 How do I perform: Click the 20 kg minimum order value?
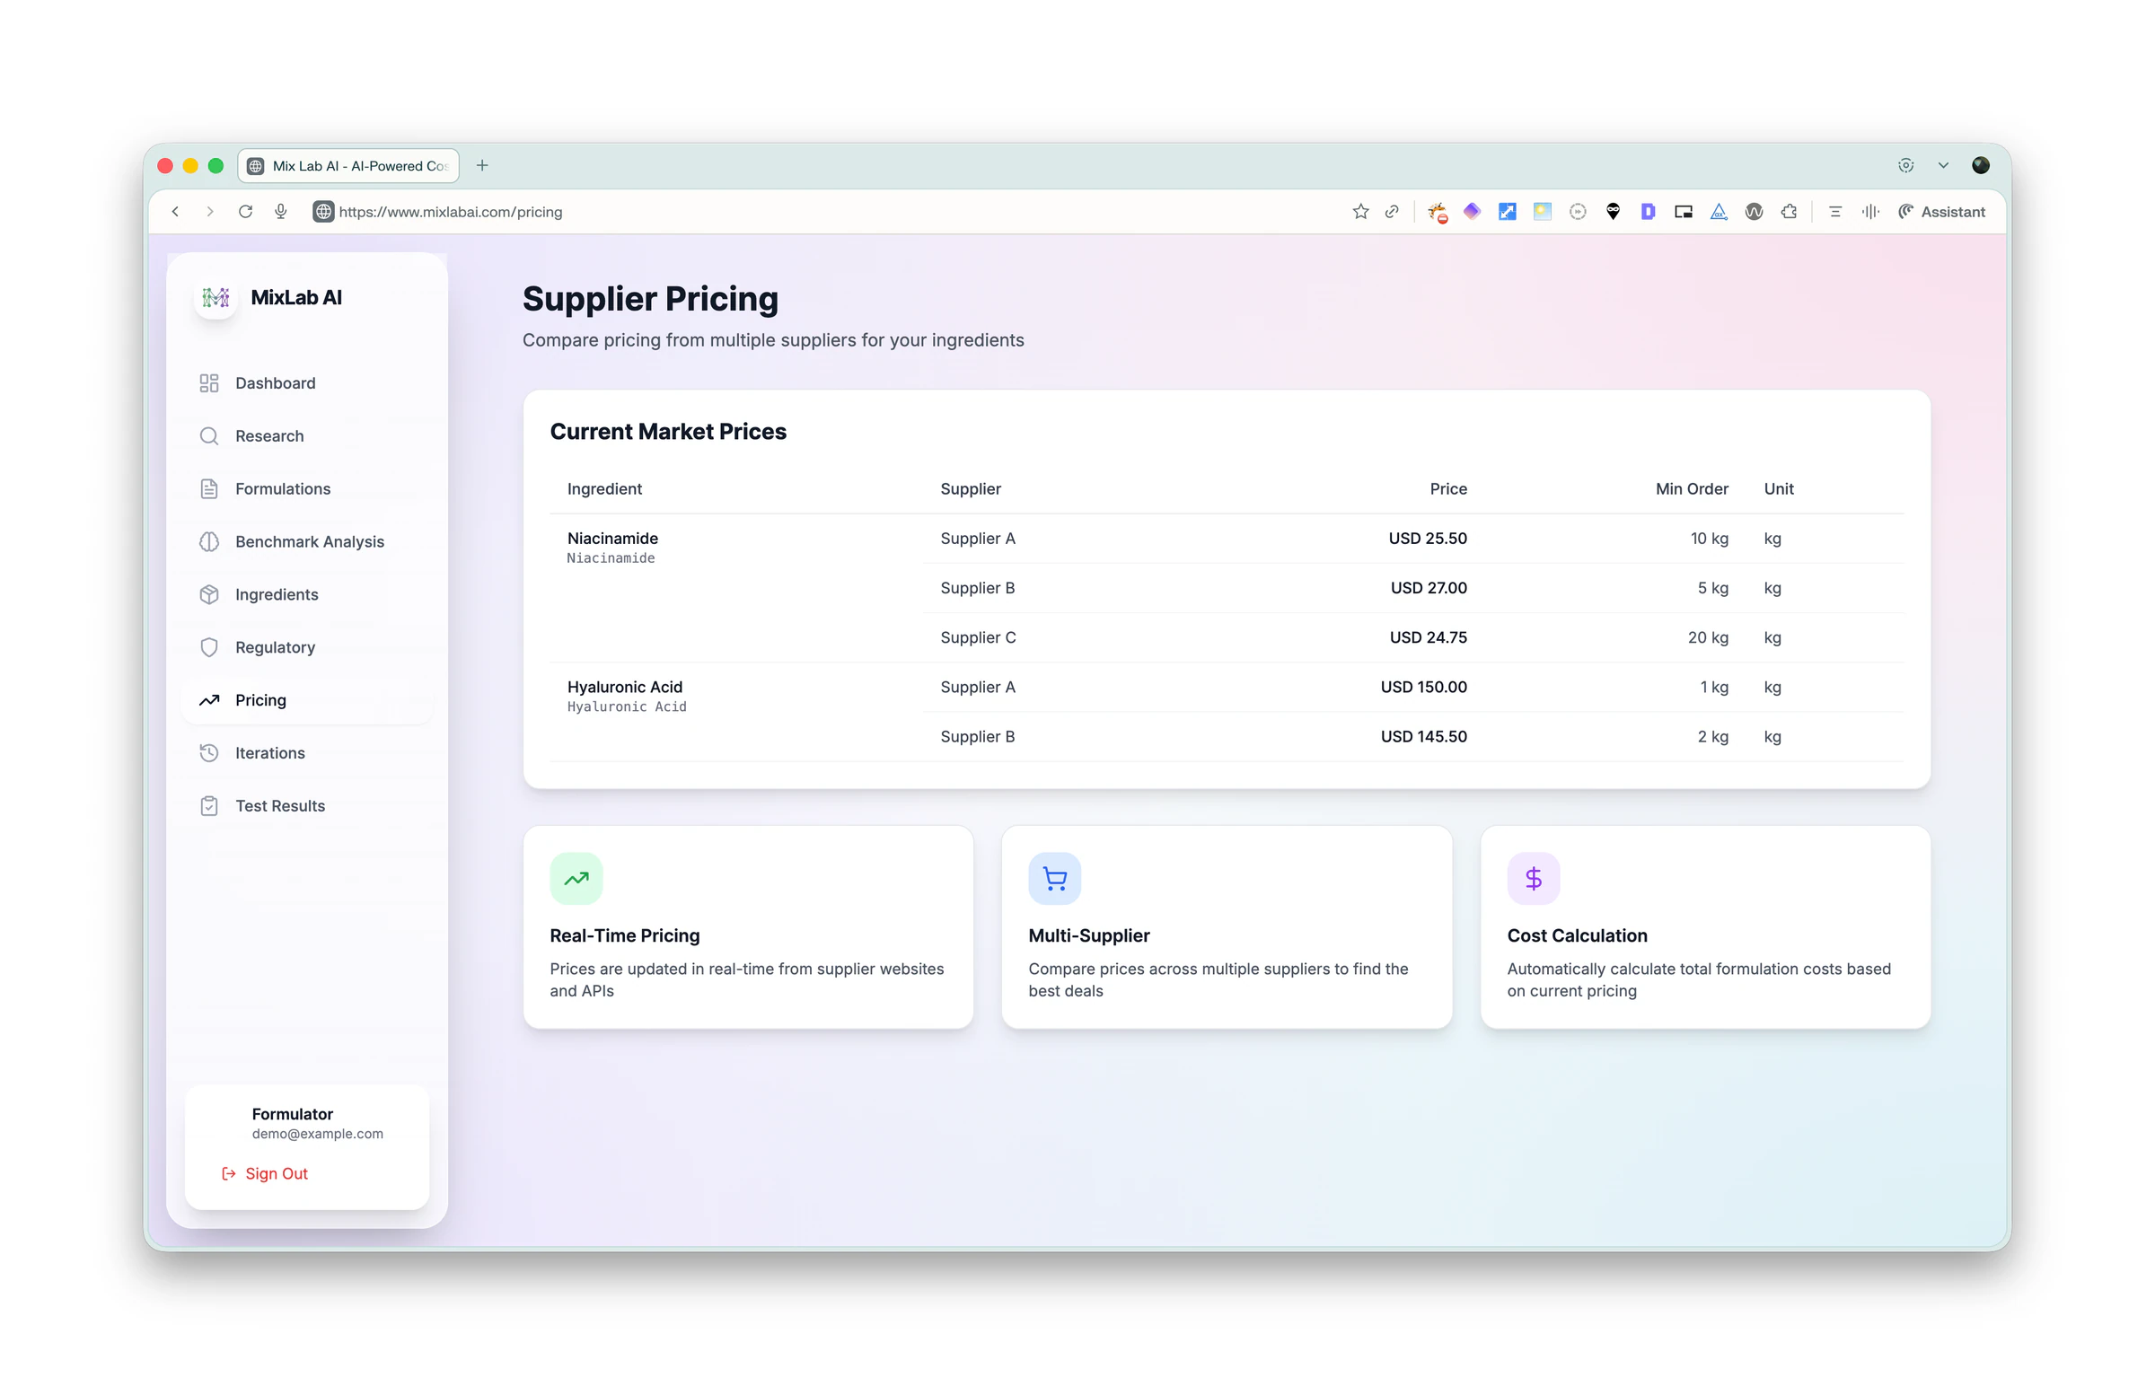(1708, 637)
